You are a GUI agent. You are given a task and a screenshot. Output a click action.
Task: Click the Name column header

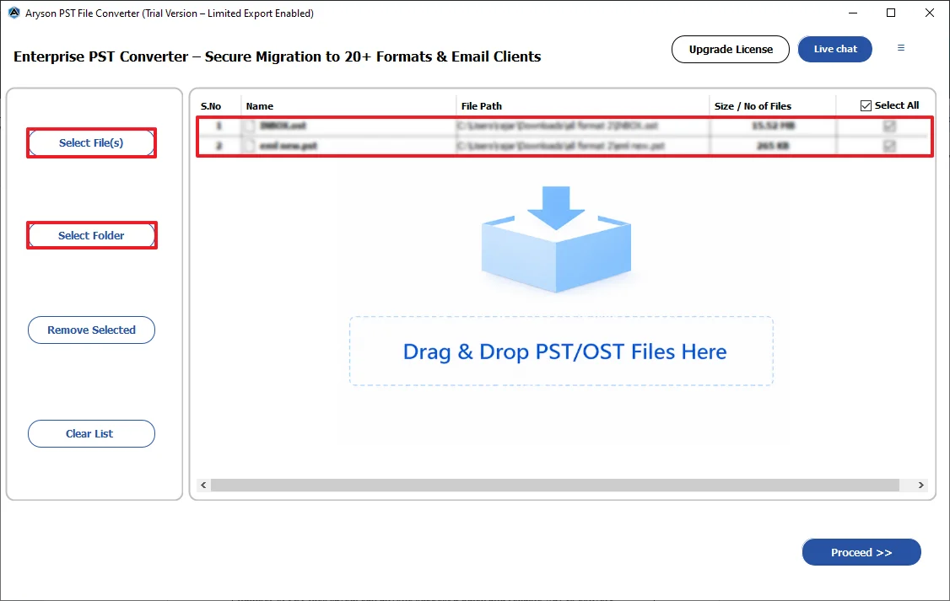point(259,106)
